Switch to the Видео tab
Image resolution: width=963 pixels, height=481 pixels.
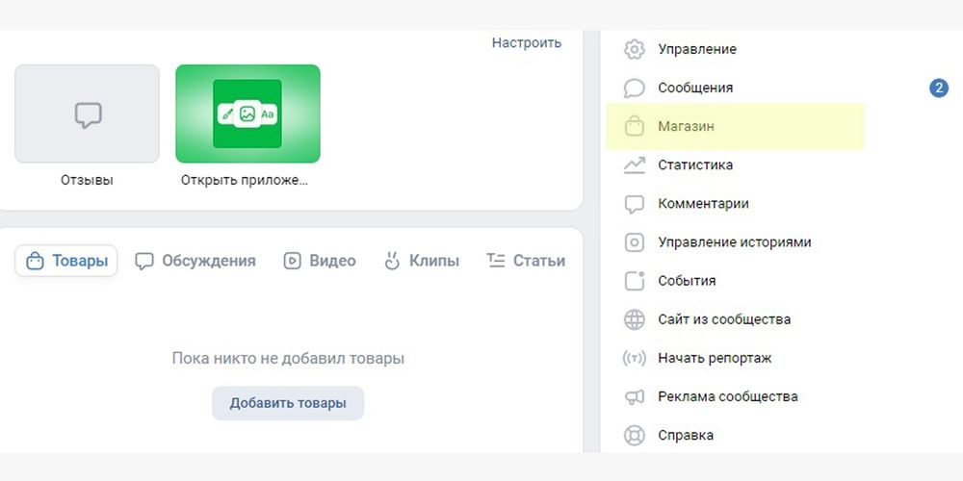click(x=320, y=261)
